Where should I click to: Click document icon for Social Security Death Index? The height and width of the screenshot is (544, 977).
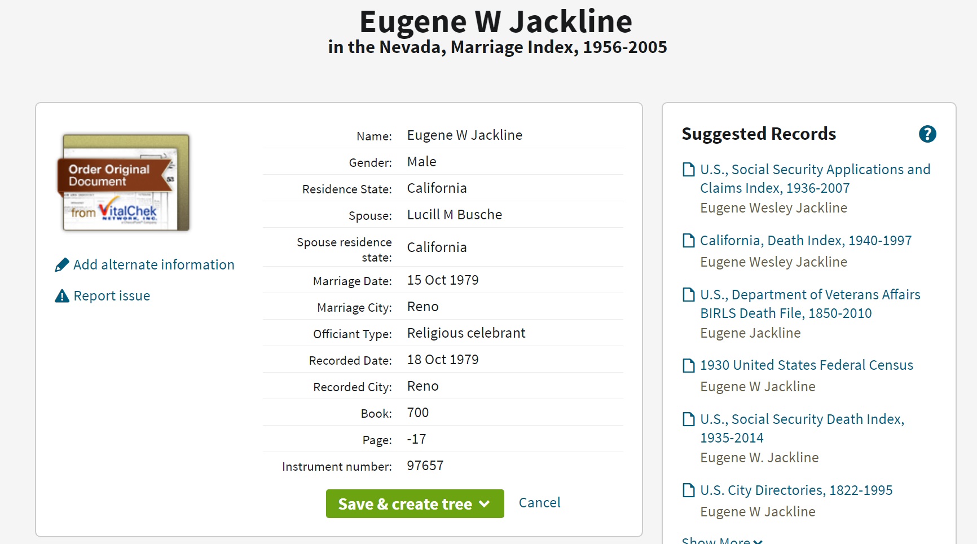coord(688,419)
